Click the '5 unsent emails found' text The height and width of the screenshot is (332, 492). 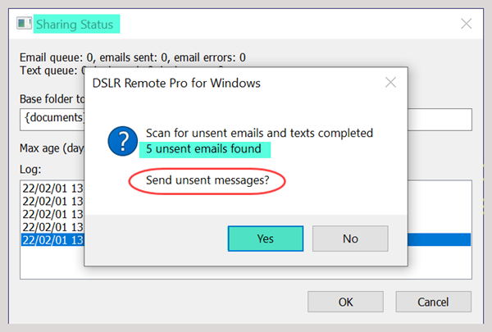(x=203, y=148)
